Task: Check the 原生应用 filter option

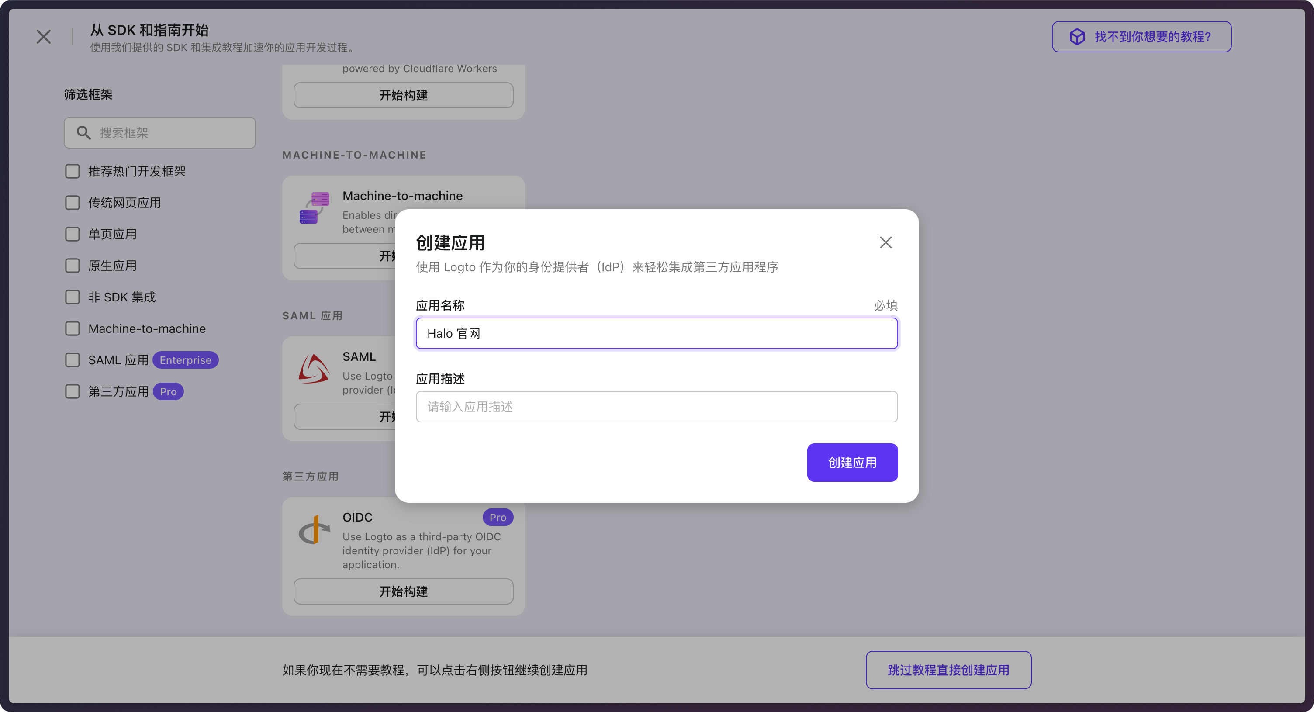Action: [72, 265]
